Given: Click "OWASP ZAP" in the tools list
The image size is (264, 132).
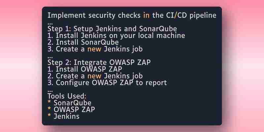Looking at the screenshot, I should 74,110.
